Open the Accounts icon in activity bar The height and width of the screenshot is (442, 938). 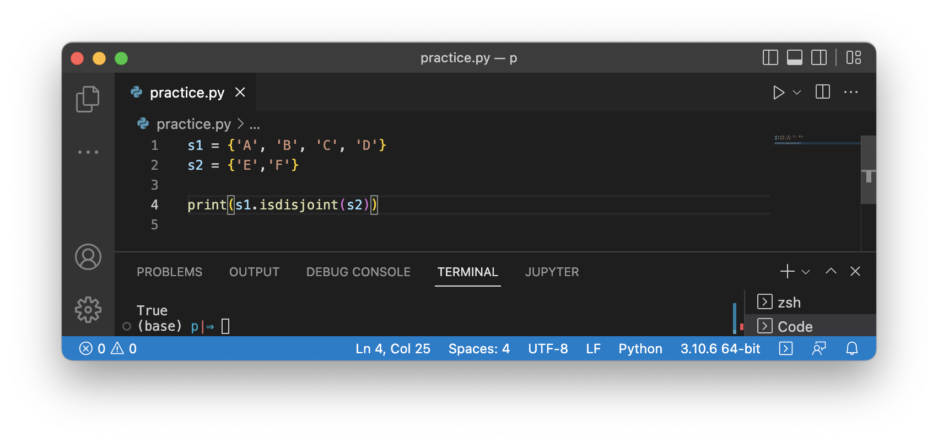click(x=88, y=257)
